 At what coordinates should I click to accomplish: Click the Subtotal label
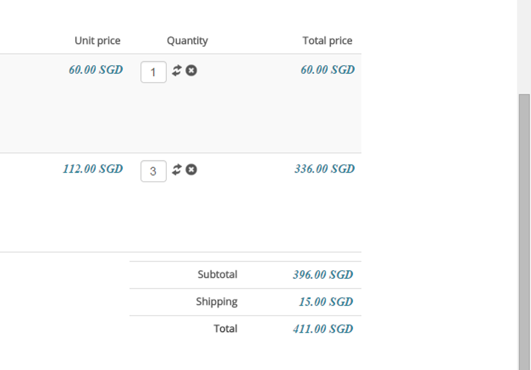(217, 275)
